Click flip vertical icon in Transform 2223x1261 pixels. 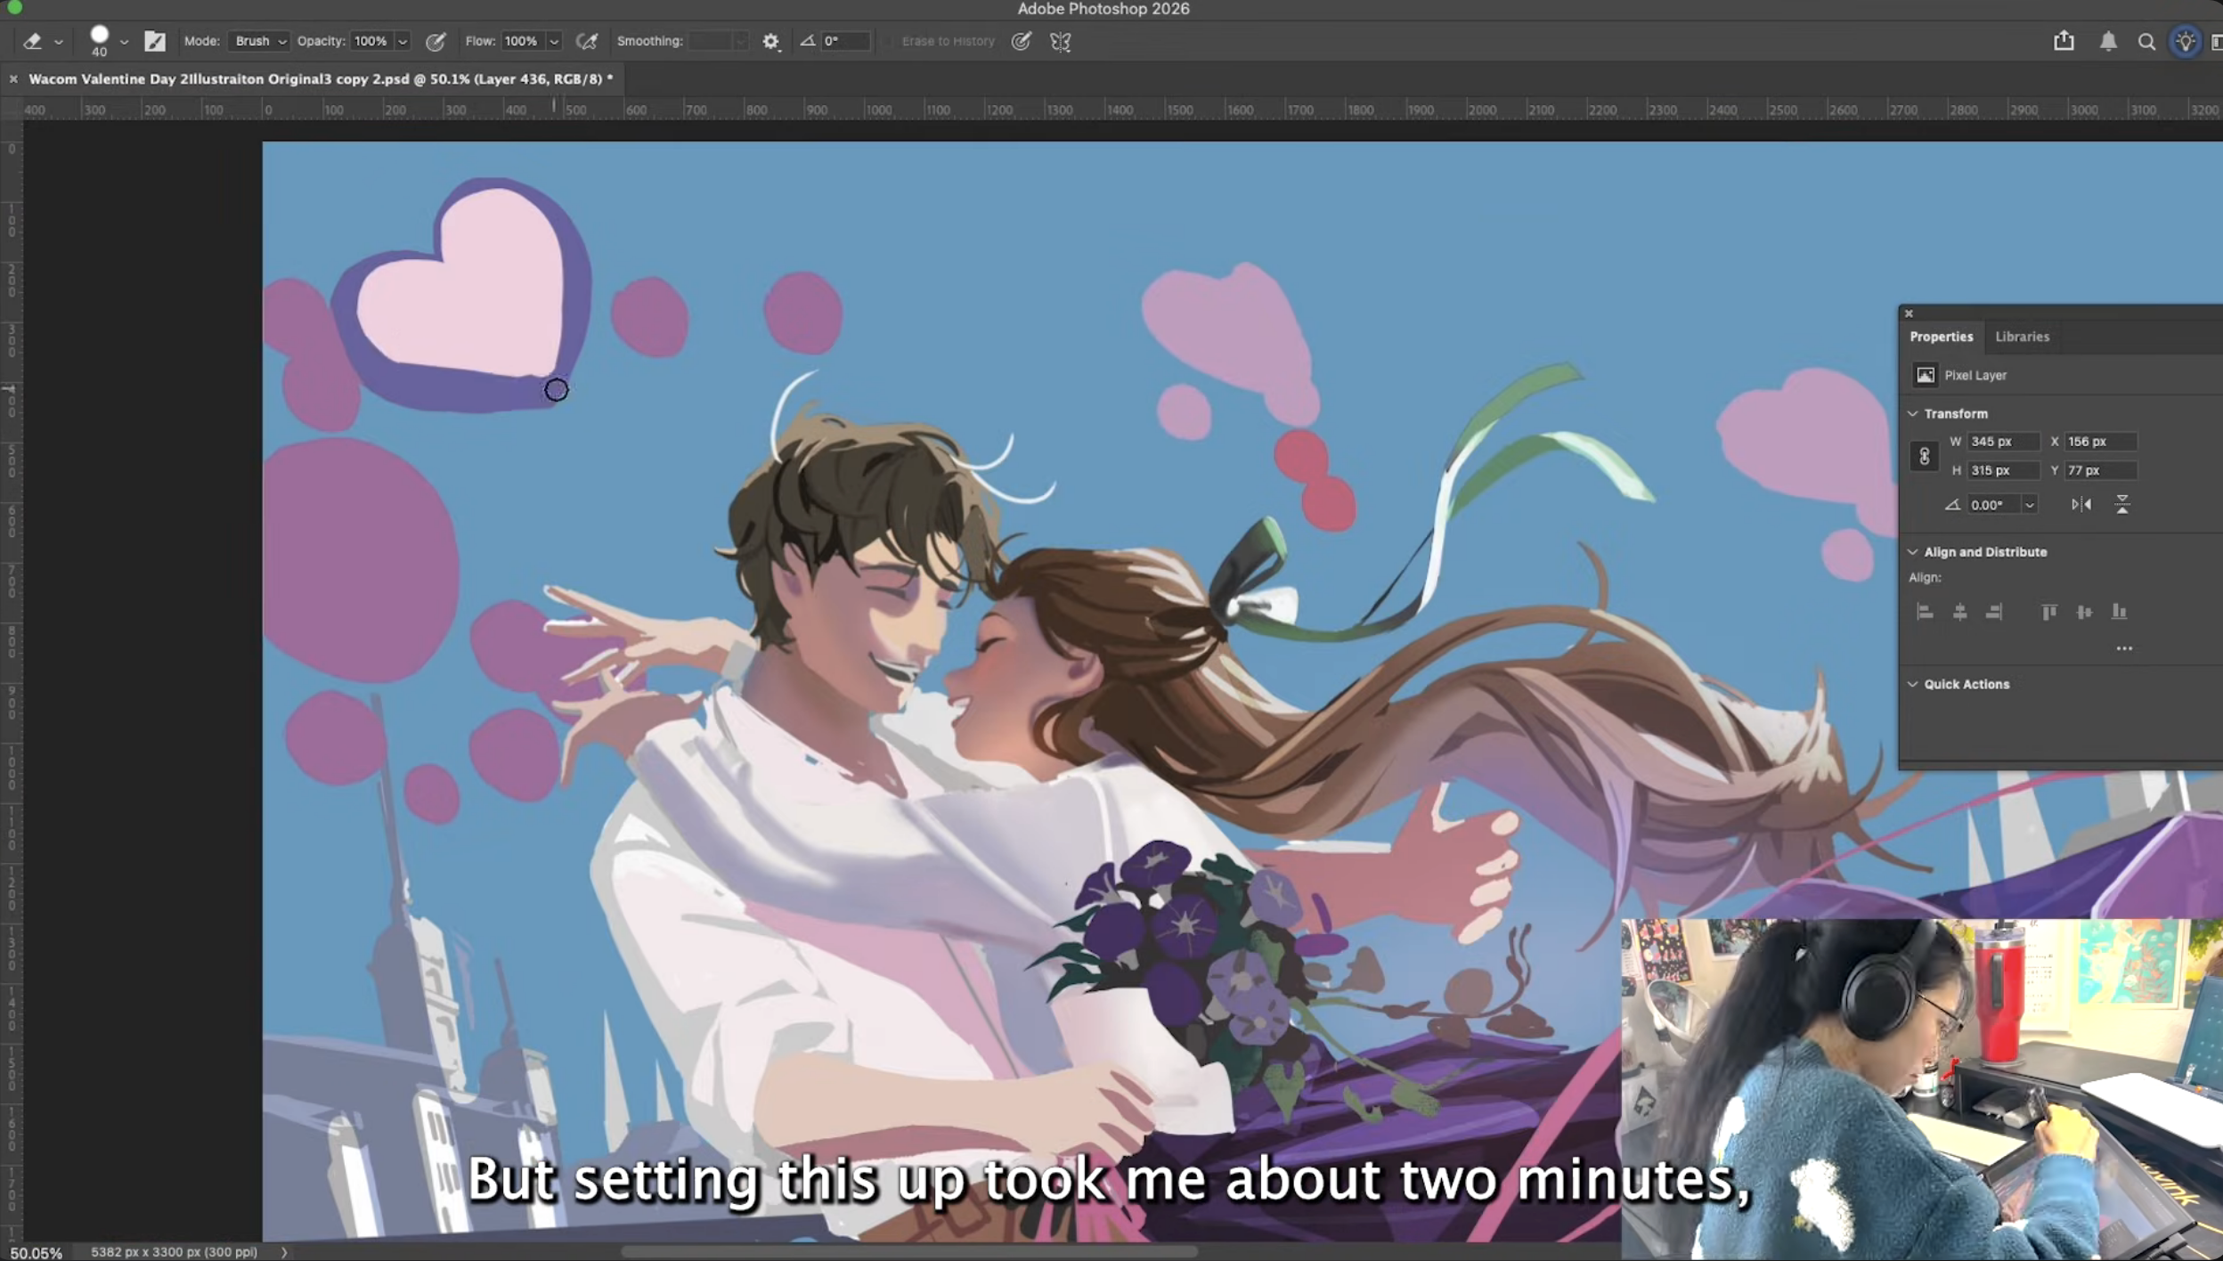pos(2122,505)
